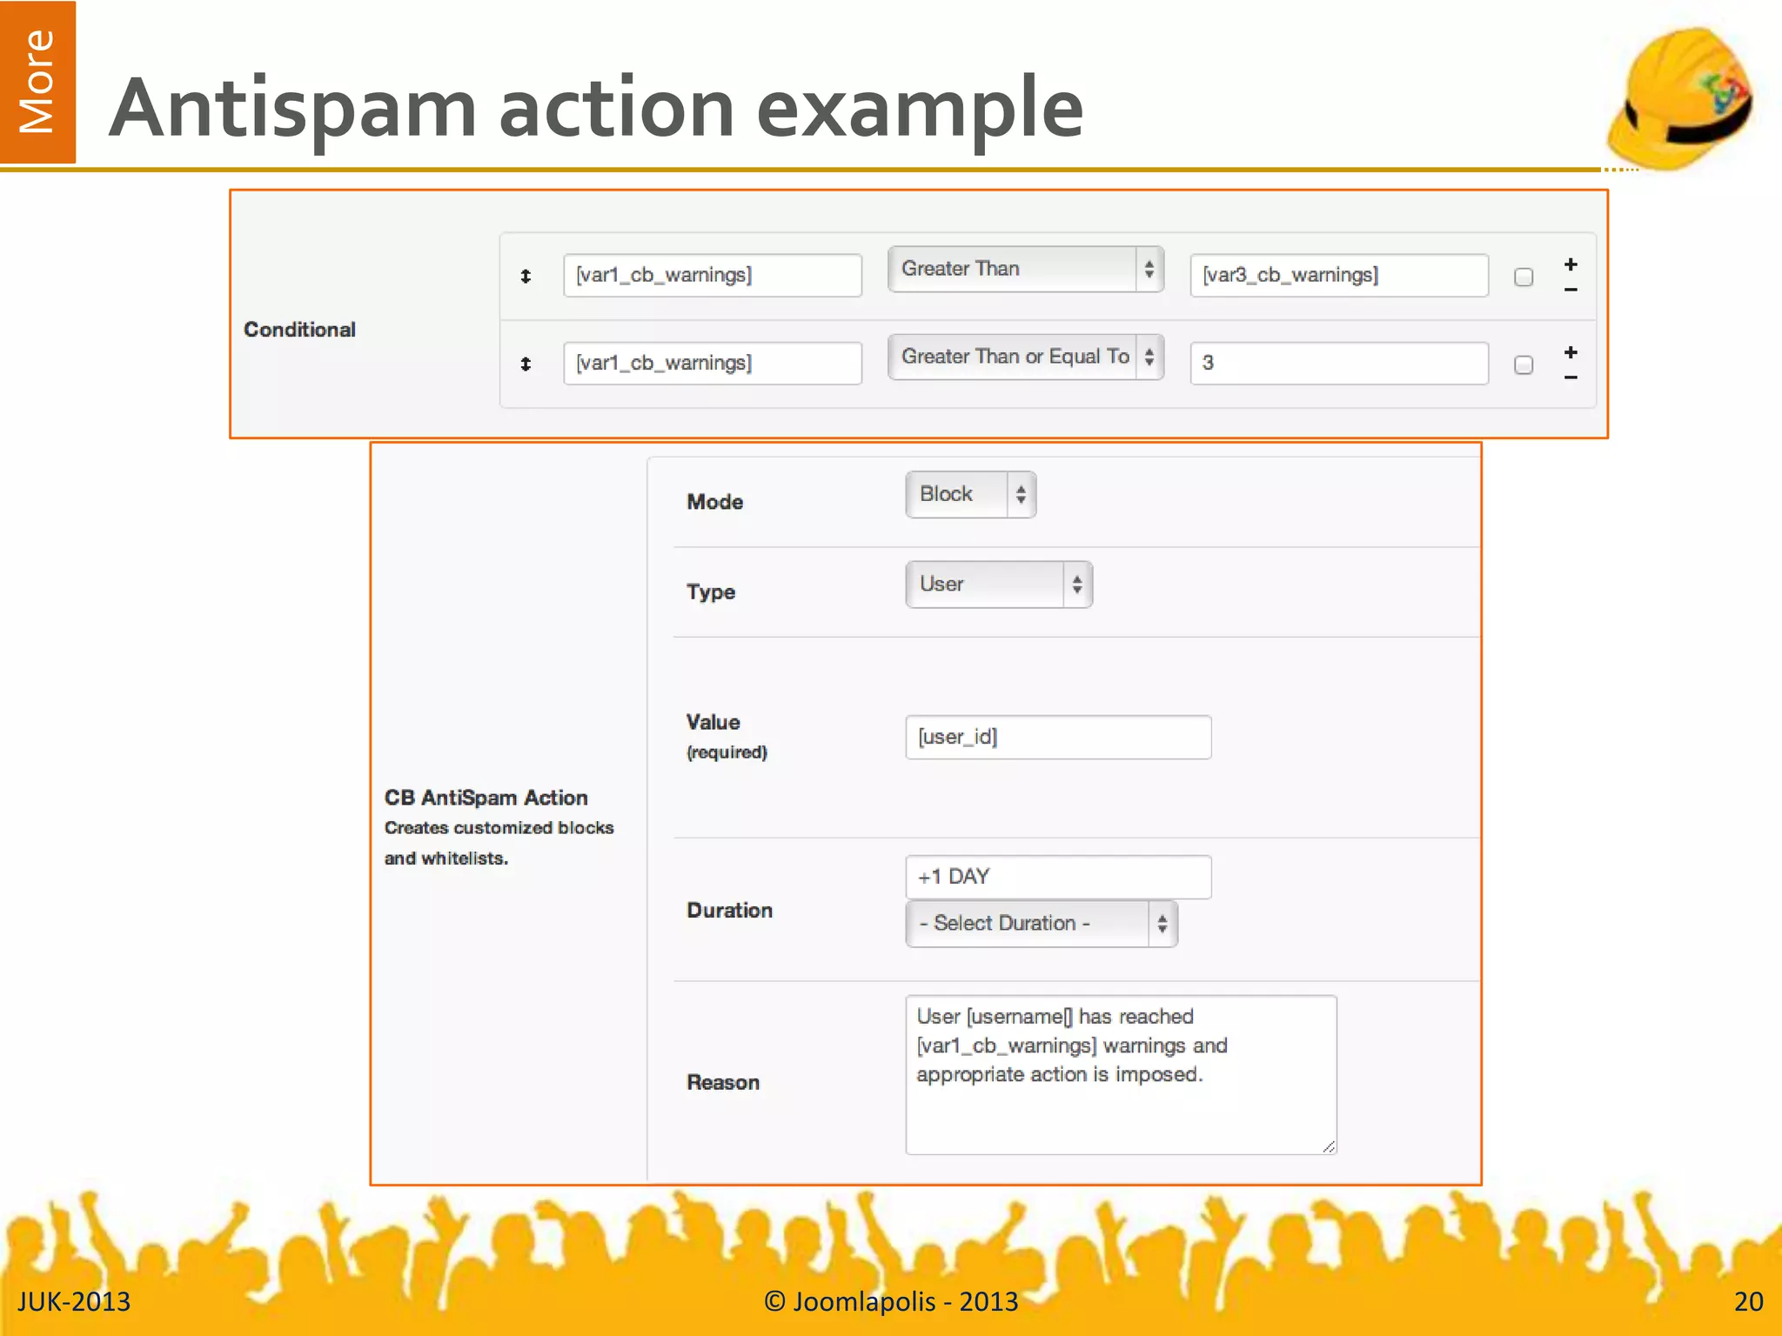Tick the checkbox in the Greater Than or Equal To row
1782x1336 pixels.
click(1524, 365)
